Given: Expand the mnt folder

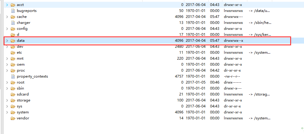Looking at the screenshot, I should click(x=7, y=58).
